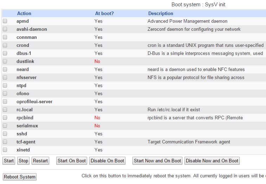Select the checkbox for avahi-daemon
The width and height of the screenshot is (266, 184).
(x=5, y=29)
